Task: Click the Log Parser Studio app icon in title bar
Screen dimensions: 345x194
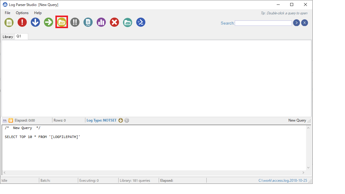Action: point(5,4)
